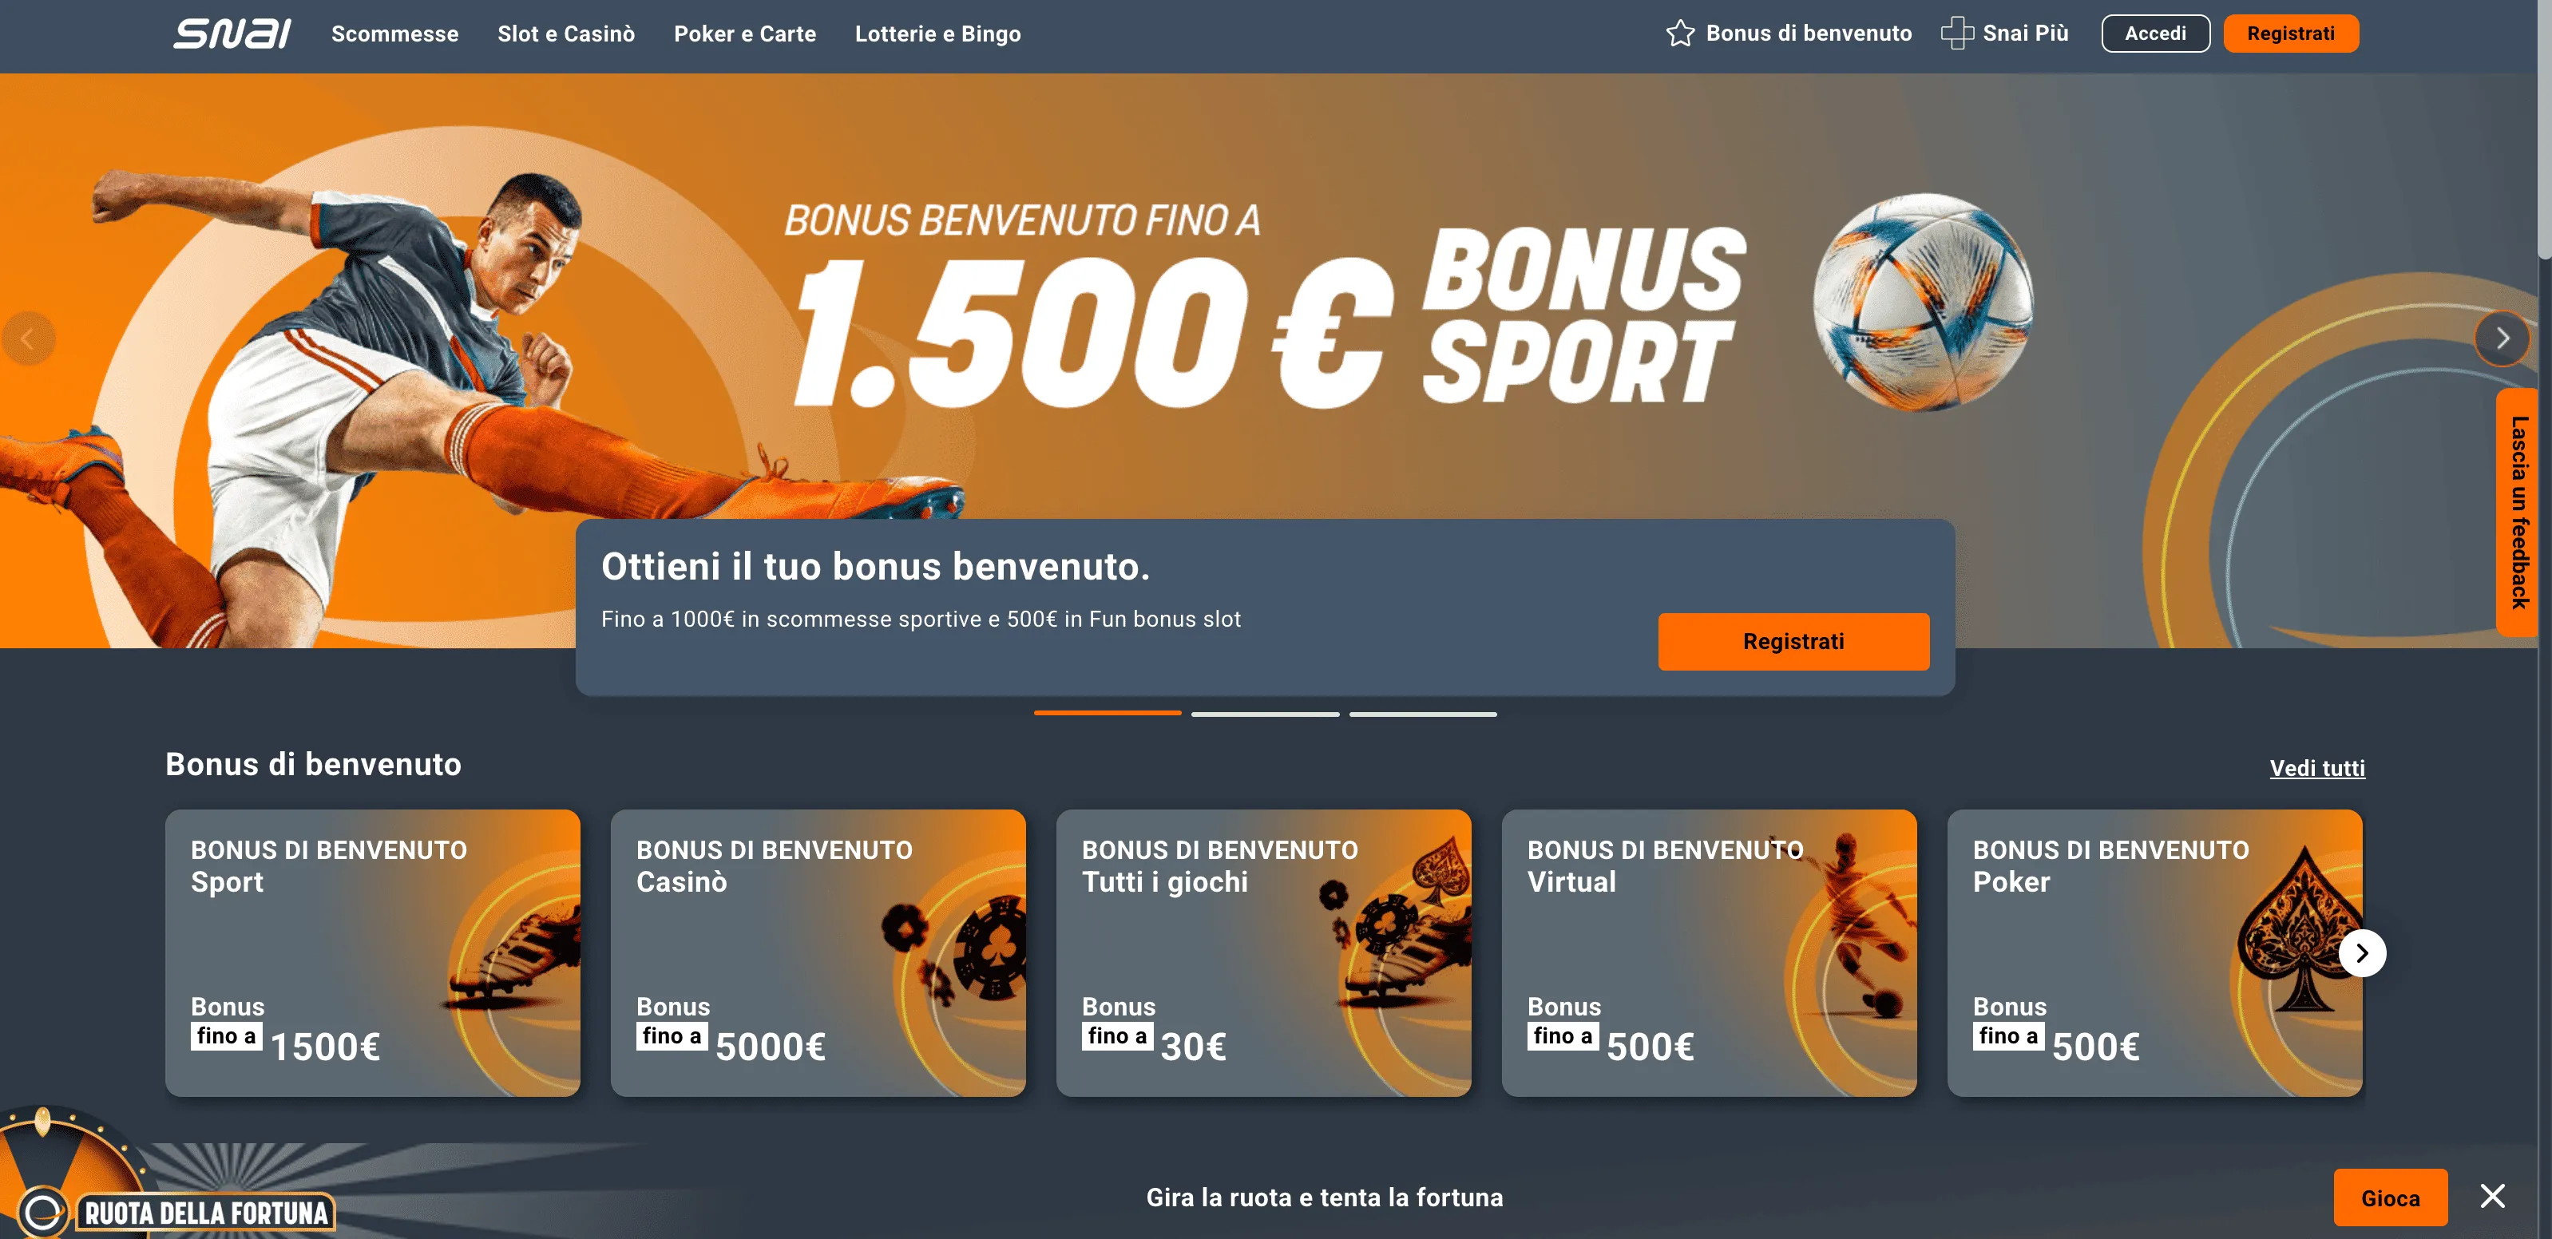Open the Casinò 5000€ bonus card
Viewport: 2552px width, 1239px height.
coord(818,952)
